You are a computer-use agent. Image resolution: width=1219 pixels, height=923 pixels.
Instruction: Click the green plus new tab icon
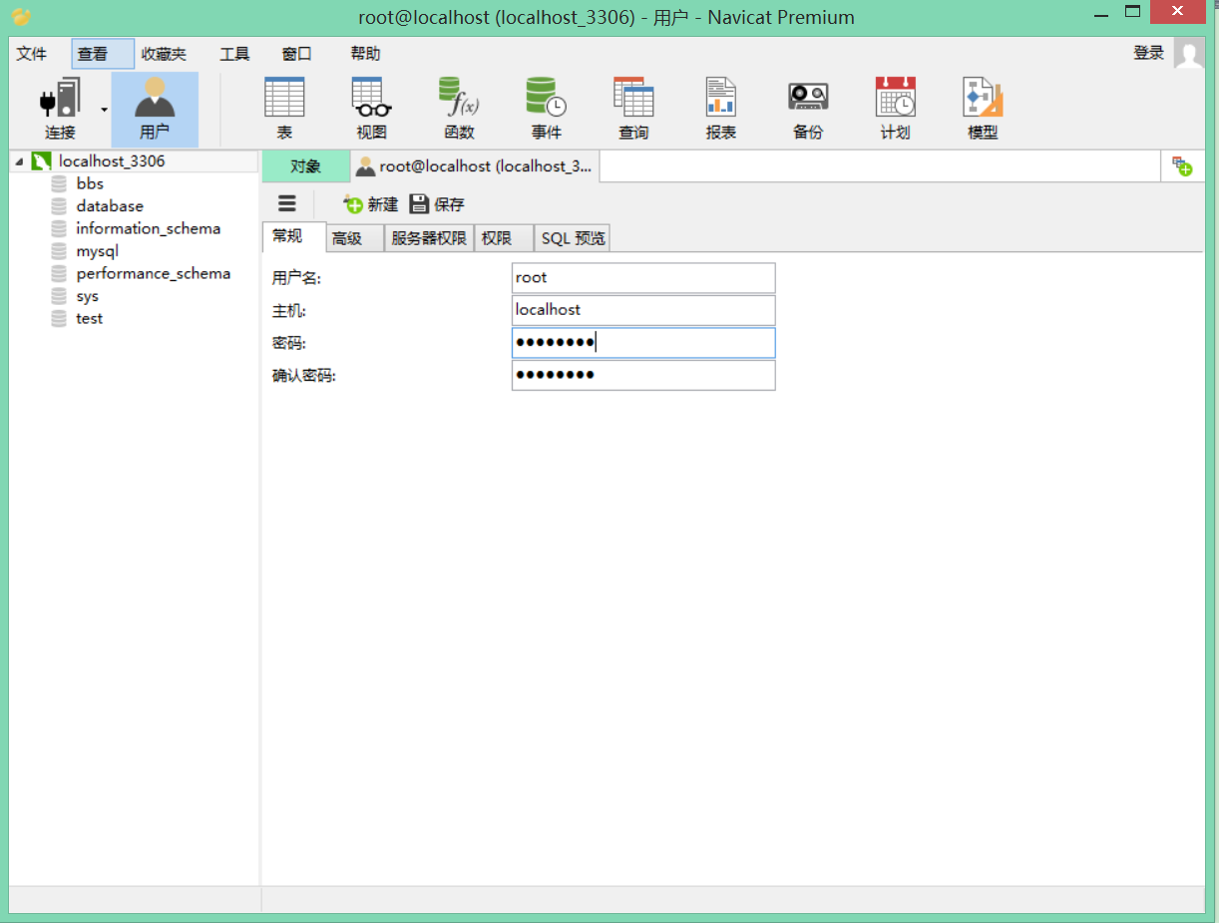coord(1182,166)
